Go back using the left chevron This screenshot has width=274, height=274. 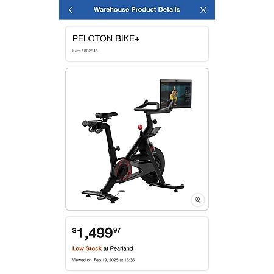pyautogui.click(x=71, y=10)
